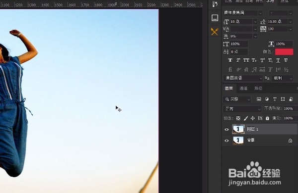
Task: Click the vertical scale icon in the Character panel
Action: click(x=226, y=44)
